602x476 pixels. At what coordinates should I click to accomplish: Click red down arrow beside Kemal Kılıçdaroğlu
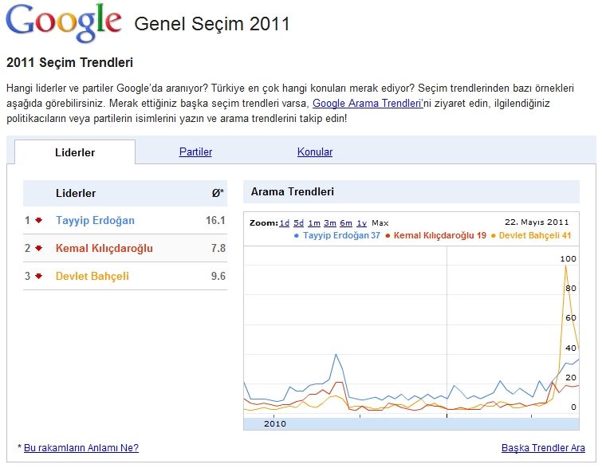[38, 249]
